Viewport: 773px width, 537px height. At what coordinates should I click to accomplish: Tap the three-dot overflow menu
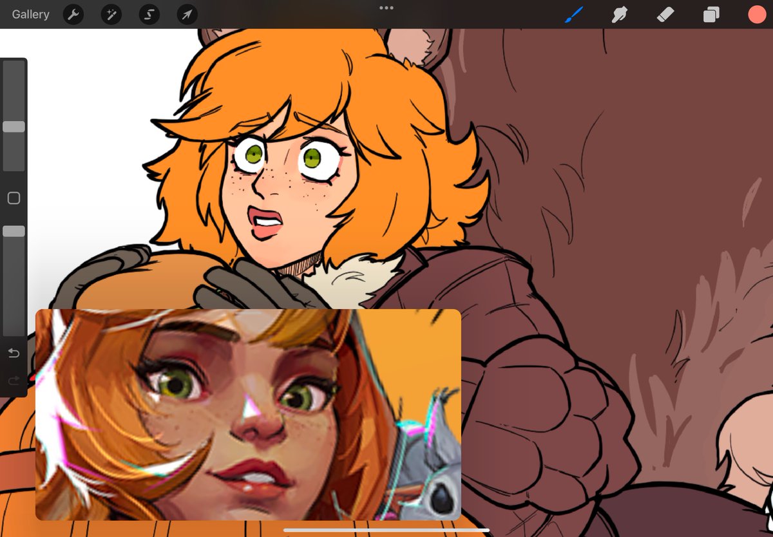coord(386,8)
